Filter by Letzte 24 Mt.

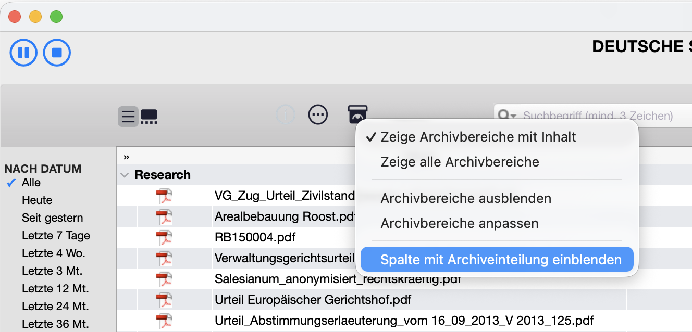(x=55, y=307)
